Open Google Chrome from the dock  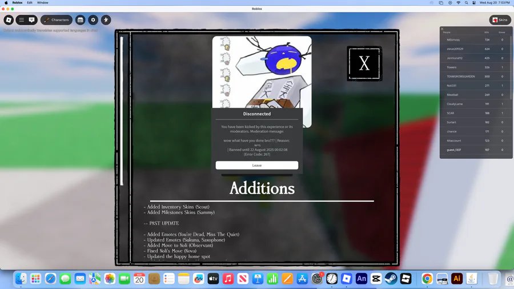point(427,279)
